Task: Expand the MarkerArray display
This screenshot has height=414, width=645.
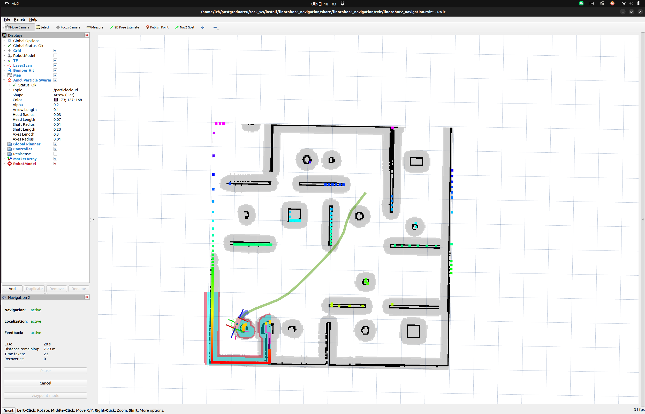Action: click(4, 159)
